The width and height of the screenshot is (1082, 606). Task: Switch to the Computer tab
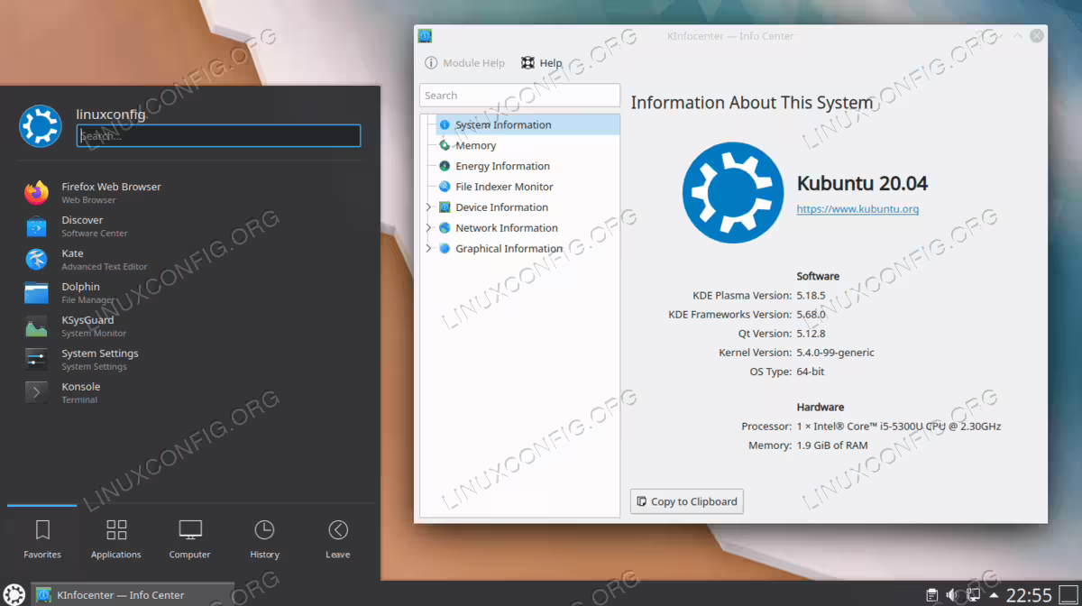[x=189, y=540]
